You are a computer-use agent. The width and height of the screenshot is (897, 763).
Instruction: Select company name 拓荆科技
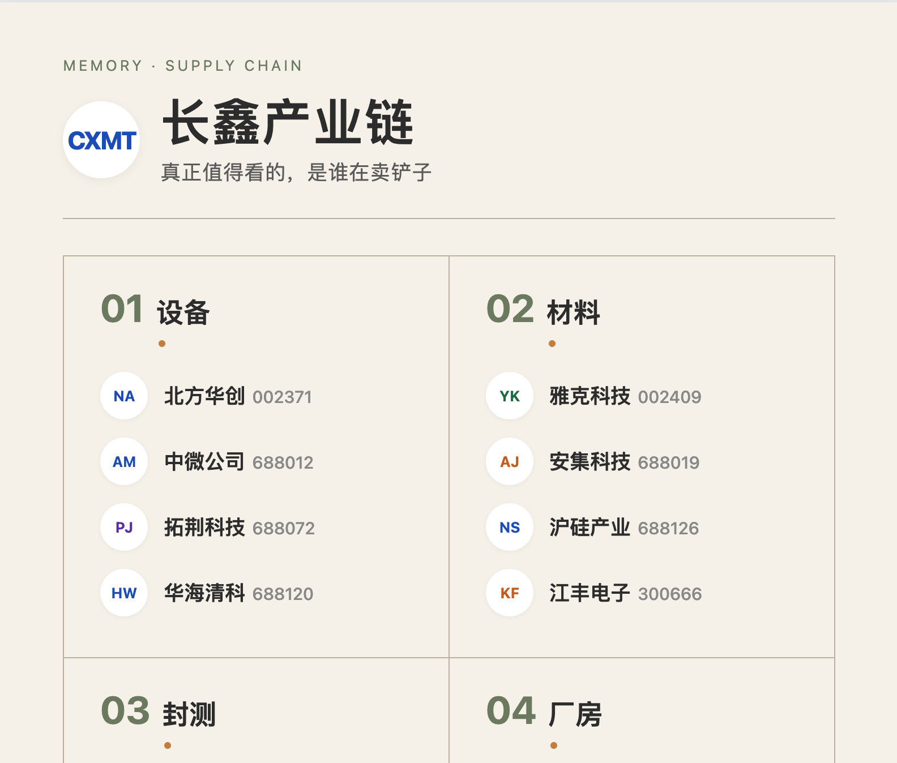coord(204,528)
